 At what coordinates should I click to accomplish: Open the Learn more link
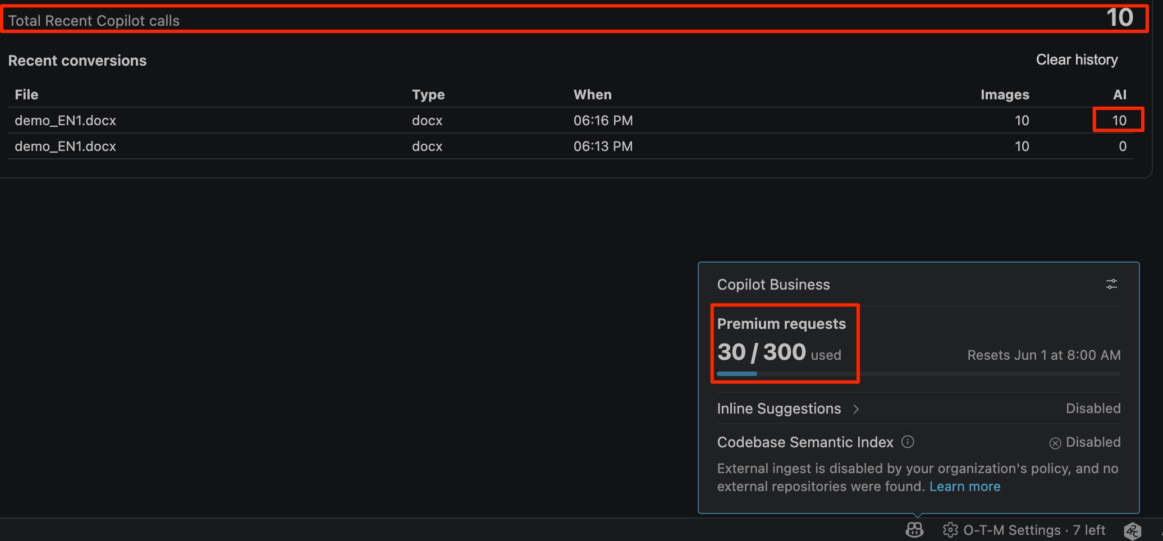click(x=965, y=487)
